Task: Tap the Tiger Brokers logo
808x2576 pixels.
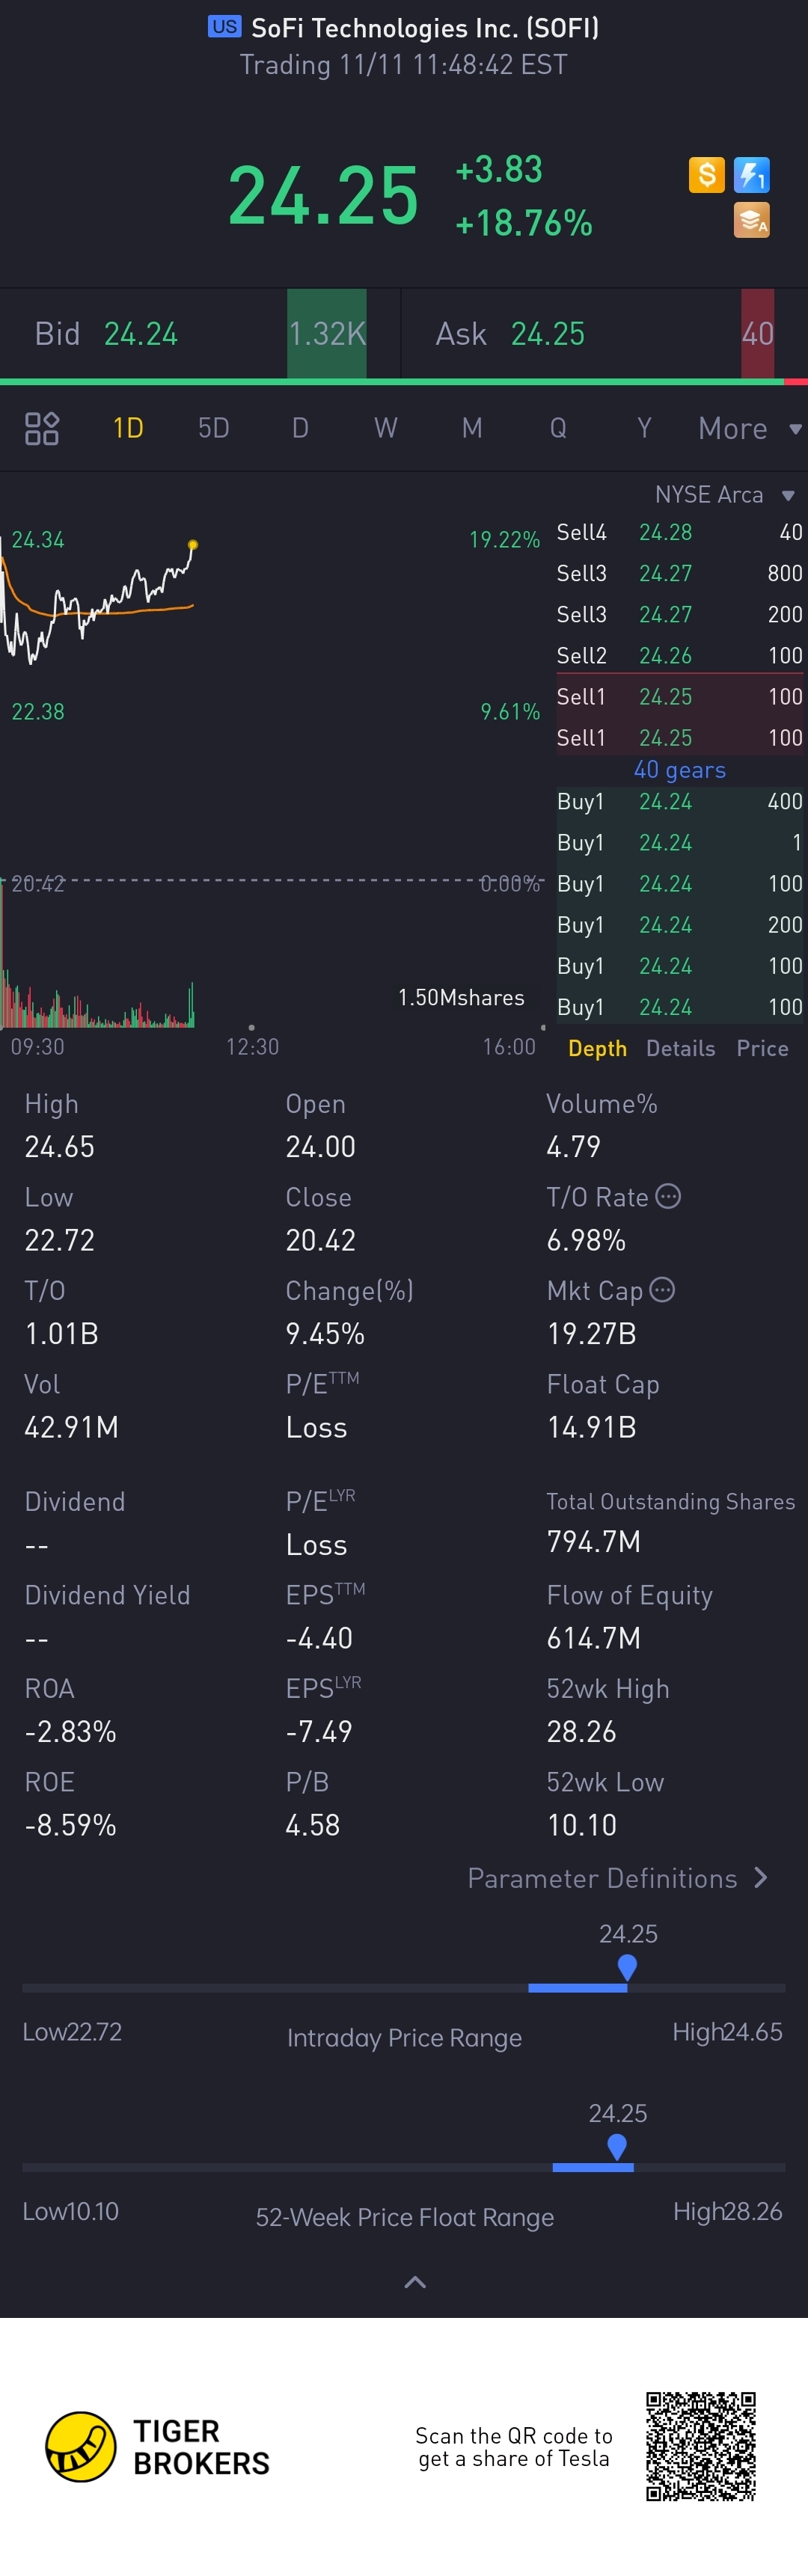Action: (158, 2447)
